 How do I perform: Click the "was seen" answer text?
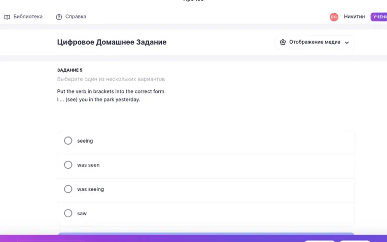point(88,165)
